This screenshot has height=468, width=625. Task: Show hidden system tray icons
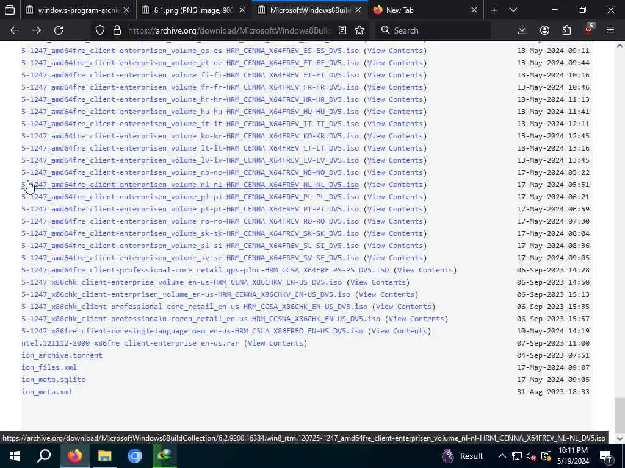[502, 456]
